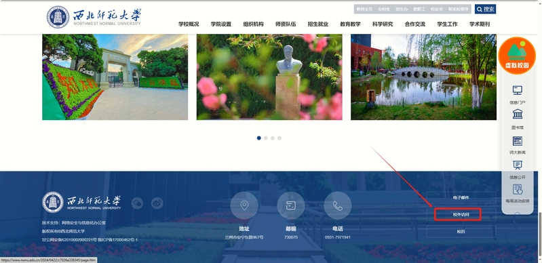Screen dimensions: 542x263
Task: Open the 图书馆 library icon
Action: tap(517, 114)
